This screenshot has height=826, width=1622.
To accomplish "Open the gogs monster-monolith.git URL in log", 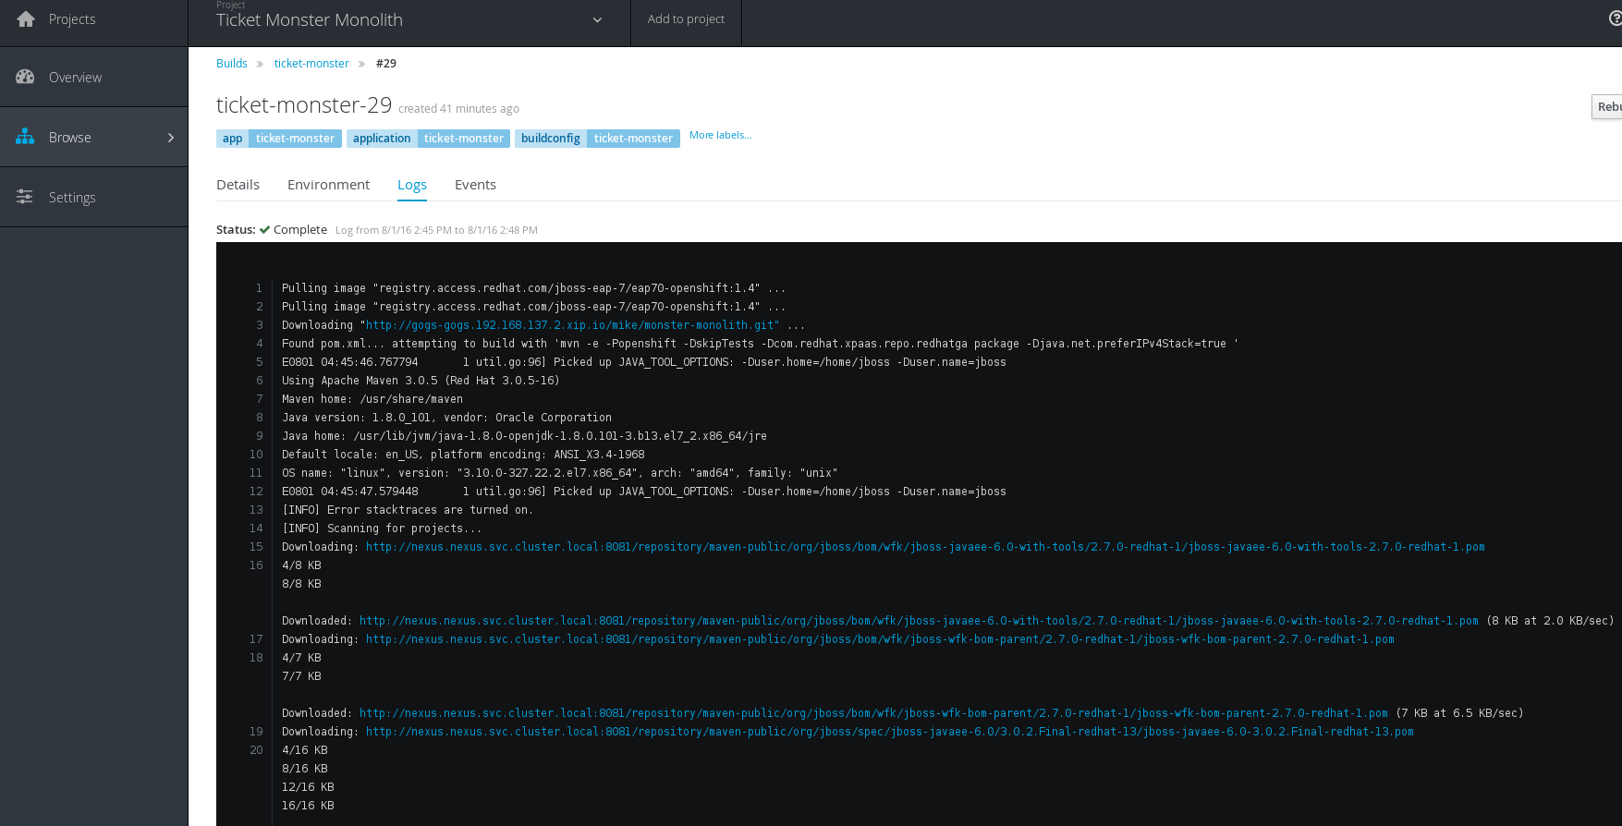I will pos(572,325).
